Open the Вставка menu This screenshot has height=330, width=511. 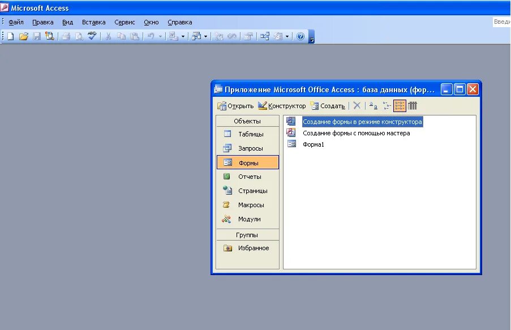tap(93, 22)
